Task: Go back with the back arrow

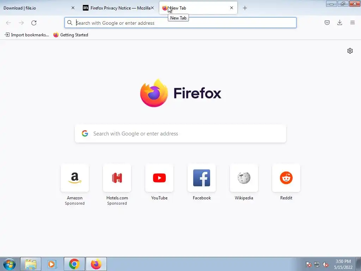Action: click(x=8, y=23)
